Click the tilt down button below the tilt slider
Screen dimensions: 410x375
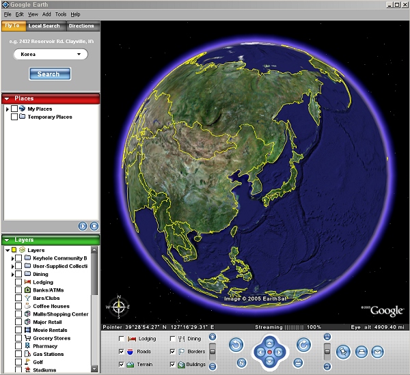click(327, 366)
